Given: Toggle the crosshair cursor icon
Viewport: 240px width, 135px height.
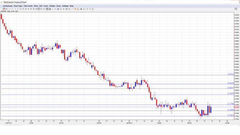Looking at the screenshot, I should [48, 9].
